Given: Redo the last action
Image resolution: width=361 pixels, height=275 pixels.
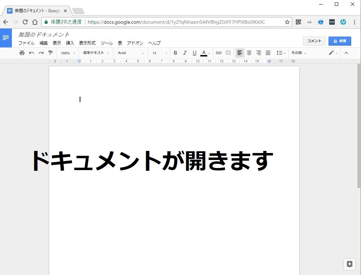Looking at the screenshot, I should pos(41,53).
